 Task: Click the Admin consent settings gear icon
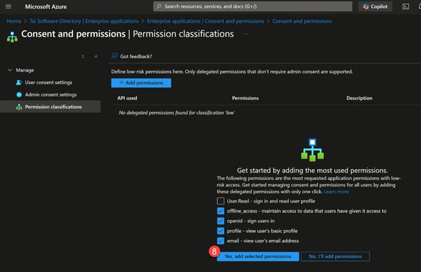pyautogui.click(x=19, y=95)
